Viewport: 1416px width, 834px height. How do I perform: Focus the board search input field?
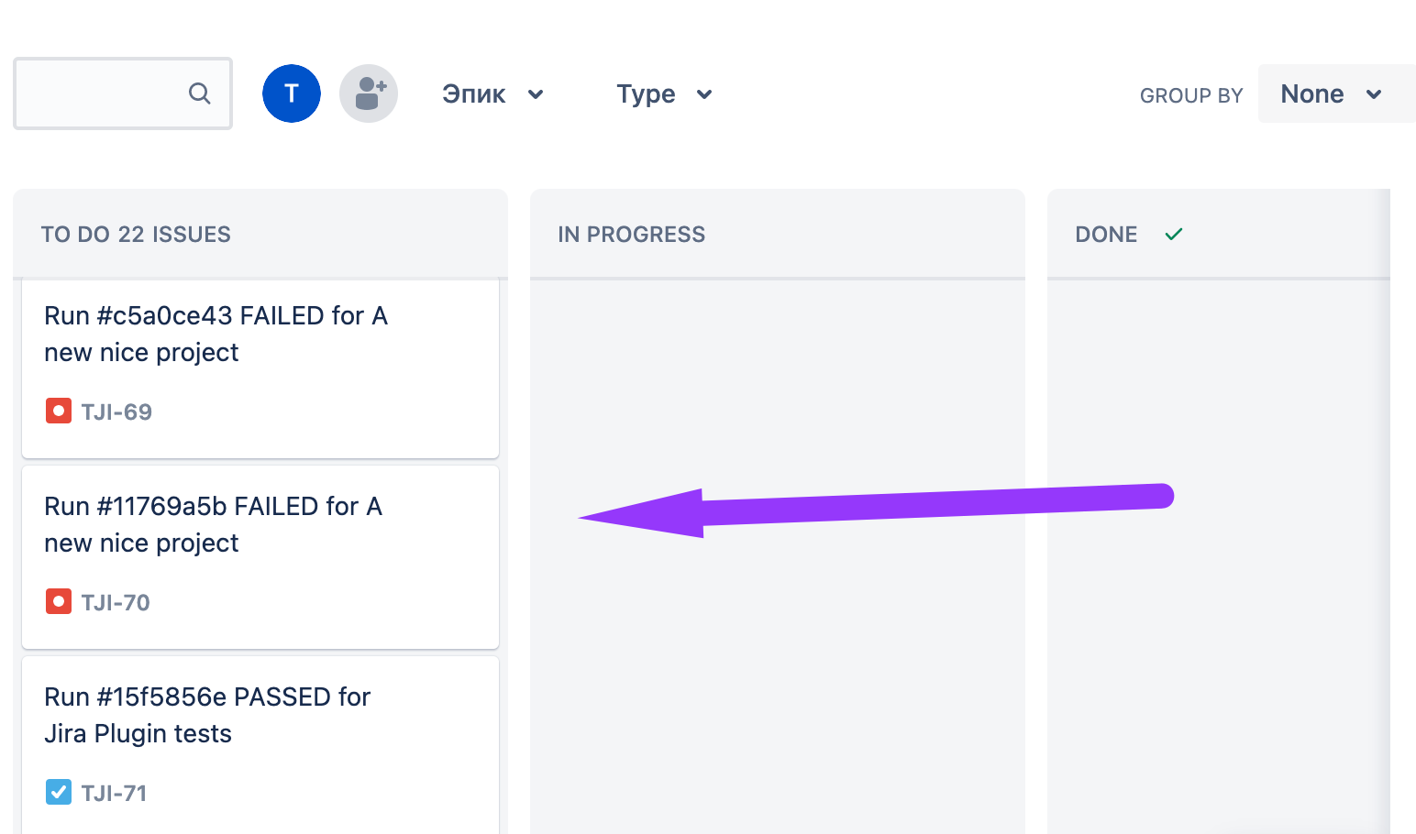point(123,93)
